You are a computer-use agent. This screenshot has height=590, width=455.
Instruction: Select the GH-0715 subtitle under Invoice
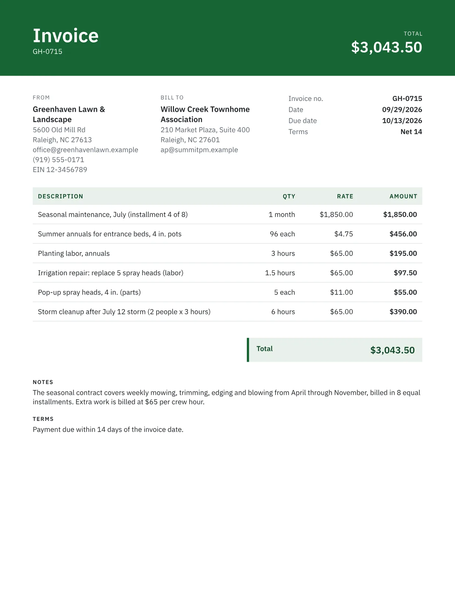(x=48, y=51)
